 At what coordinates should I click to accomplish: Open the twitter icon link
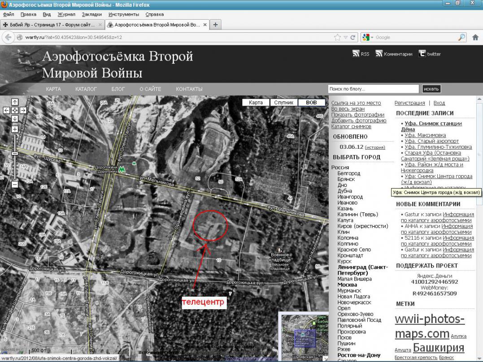[x=422, y=54]
